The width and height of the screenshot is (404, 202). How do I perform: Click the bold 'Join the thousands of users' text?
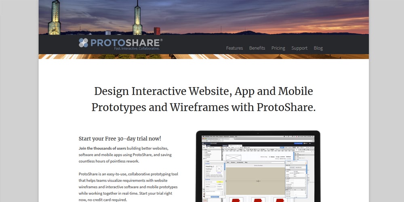[102, 148]
